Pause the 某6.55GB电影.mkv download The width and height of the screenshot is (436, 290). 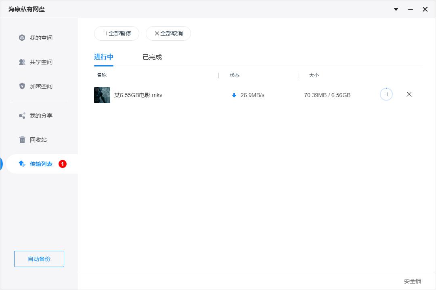[x=386, y=94]
